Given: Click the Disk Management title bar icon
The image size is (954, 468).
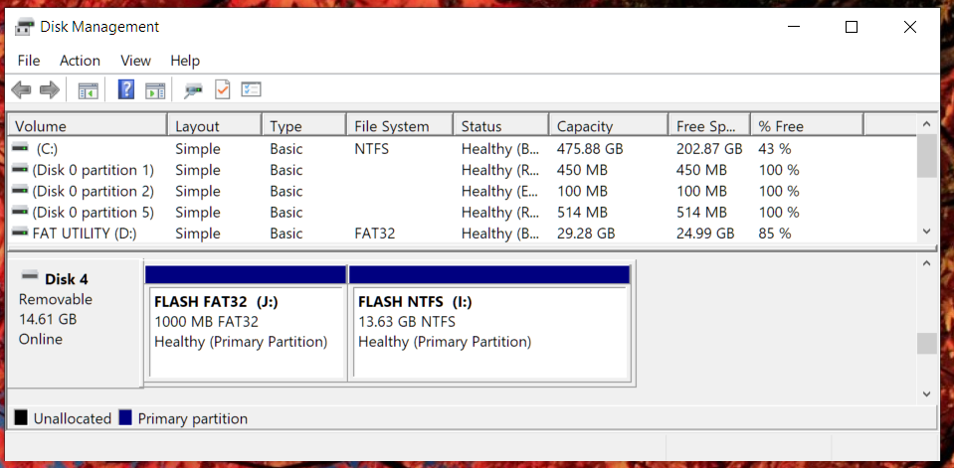Looking at the screenshot, I should click(x=24, y=27).
